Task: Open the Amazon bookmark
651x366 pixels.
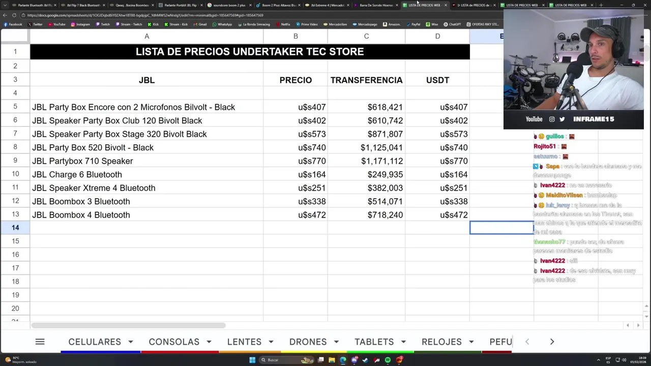Action: click(x=392, y=24)
